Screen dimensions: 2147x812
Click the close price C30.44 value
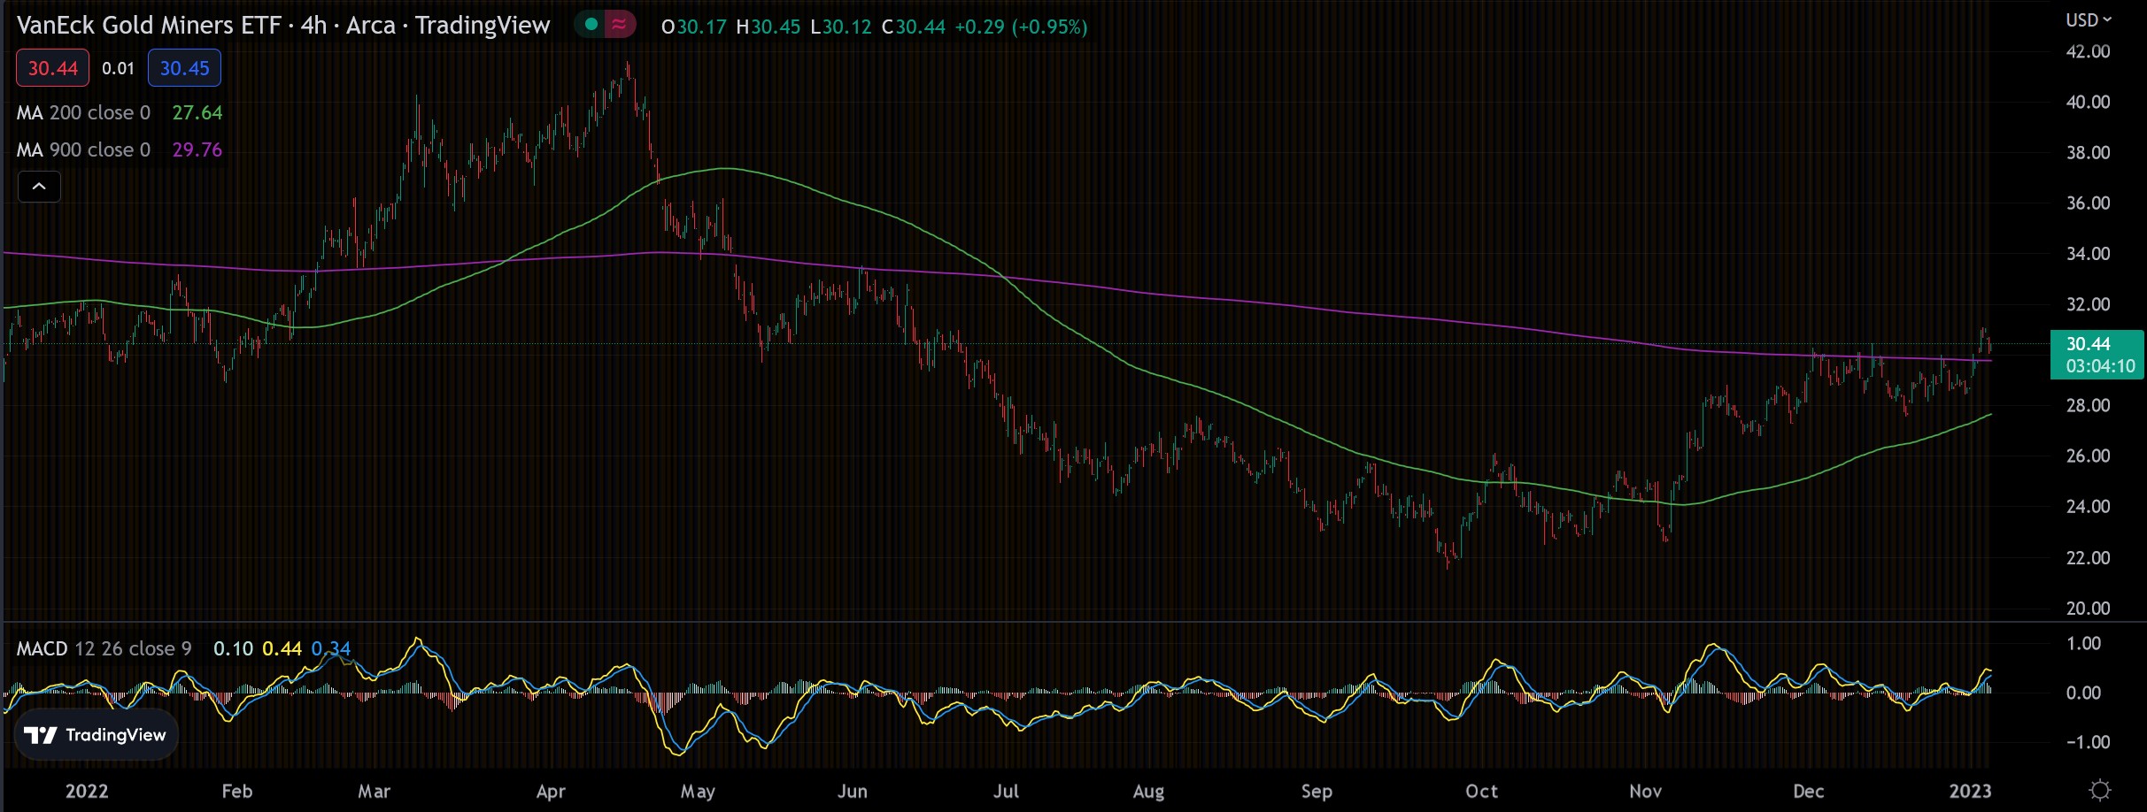[914, 27]
